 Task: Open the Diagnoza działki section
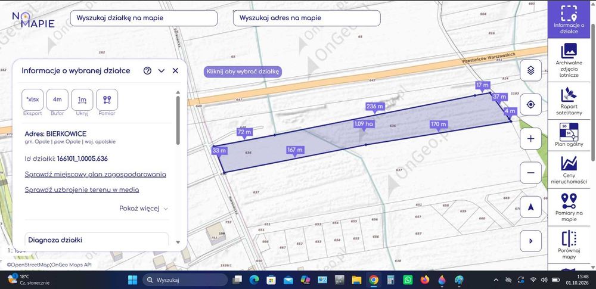[x=97, y=240]
